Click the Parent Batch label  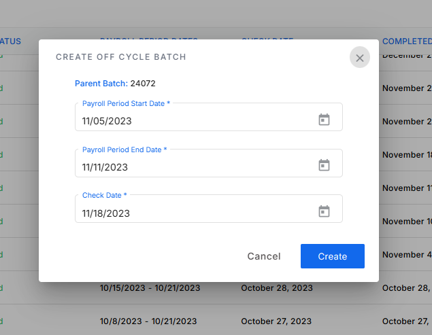[x=101, y=84]
